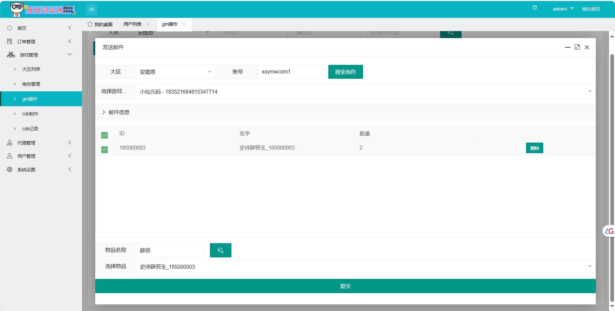Image resolution: width=615 pixels, height=311 pixels.
Task: Click the order icon beside 订单管理
Action: point(10,41)
